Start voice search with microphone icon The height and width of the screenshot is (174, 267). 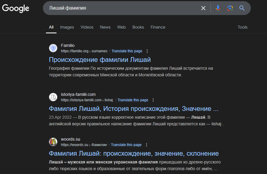pyautogui.click(x=218, y=8)
